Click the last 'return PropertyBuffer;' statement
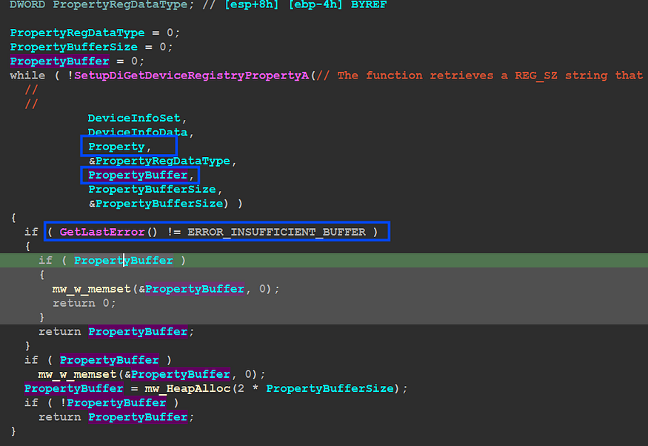The image size is (648, 446). [116, 417]
